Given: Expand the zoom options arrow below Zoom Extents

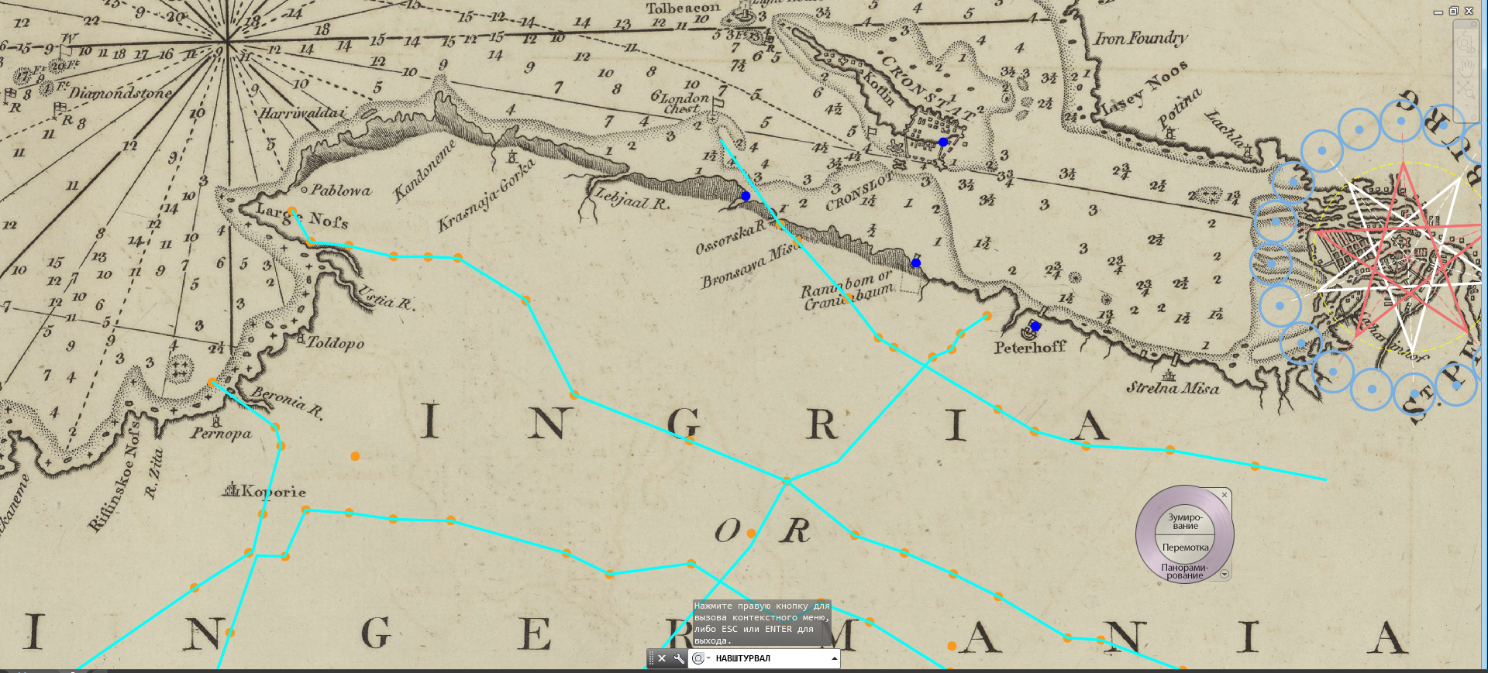Looking at the screenshot, I should [x=1466, y=105].
